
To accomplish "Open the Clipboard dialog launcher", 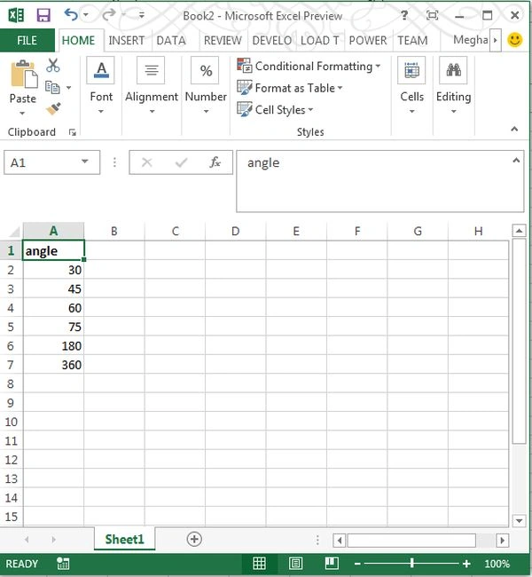I will click(x=73, y=132).
